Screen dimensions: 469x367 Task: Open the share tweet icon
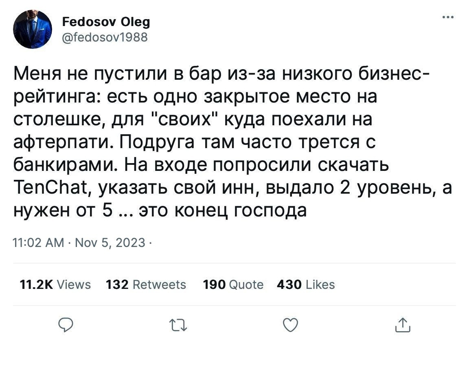(x=402, y=325)
